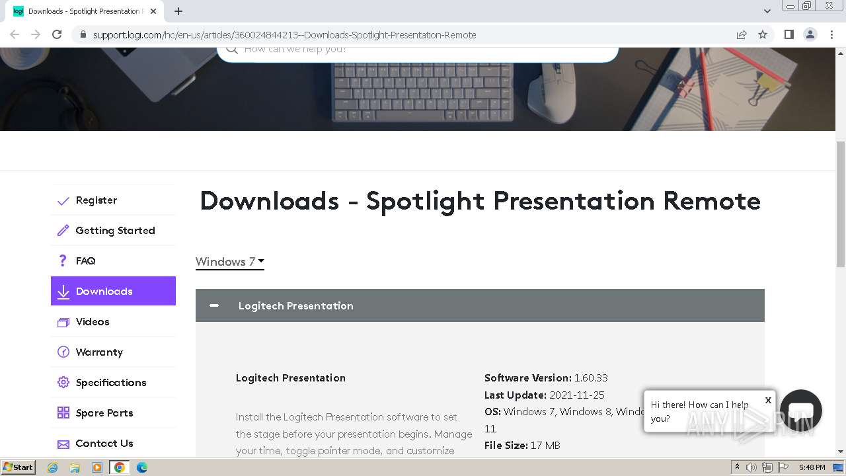The image size is (846, 476).
Task: Open Videos section
Action: tap(93, 322)
